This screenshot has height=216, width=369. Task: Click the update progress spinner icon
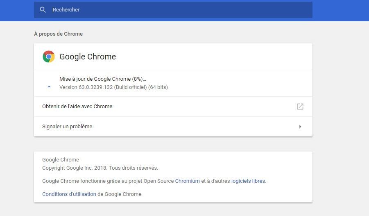coord(49,87)
